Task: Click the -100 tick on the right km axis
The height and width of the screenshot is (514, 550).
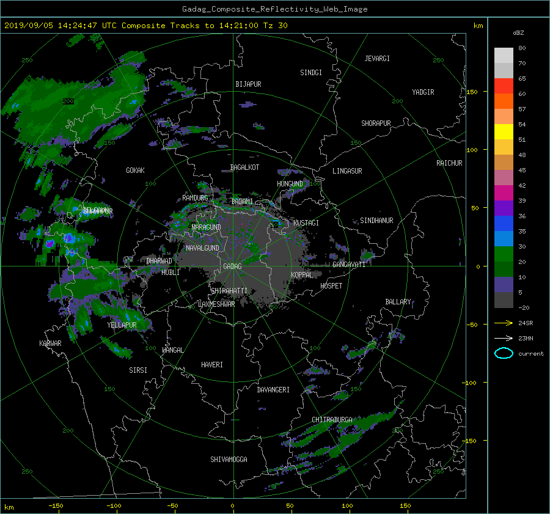Action: click(x=471, y=383)
